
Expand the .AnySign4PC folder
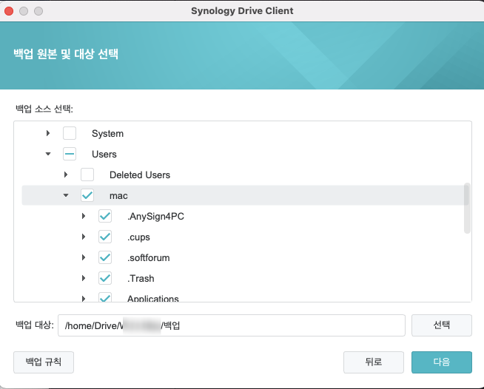tap(84, 216)
